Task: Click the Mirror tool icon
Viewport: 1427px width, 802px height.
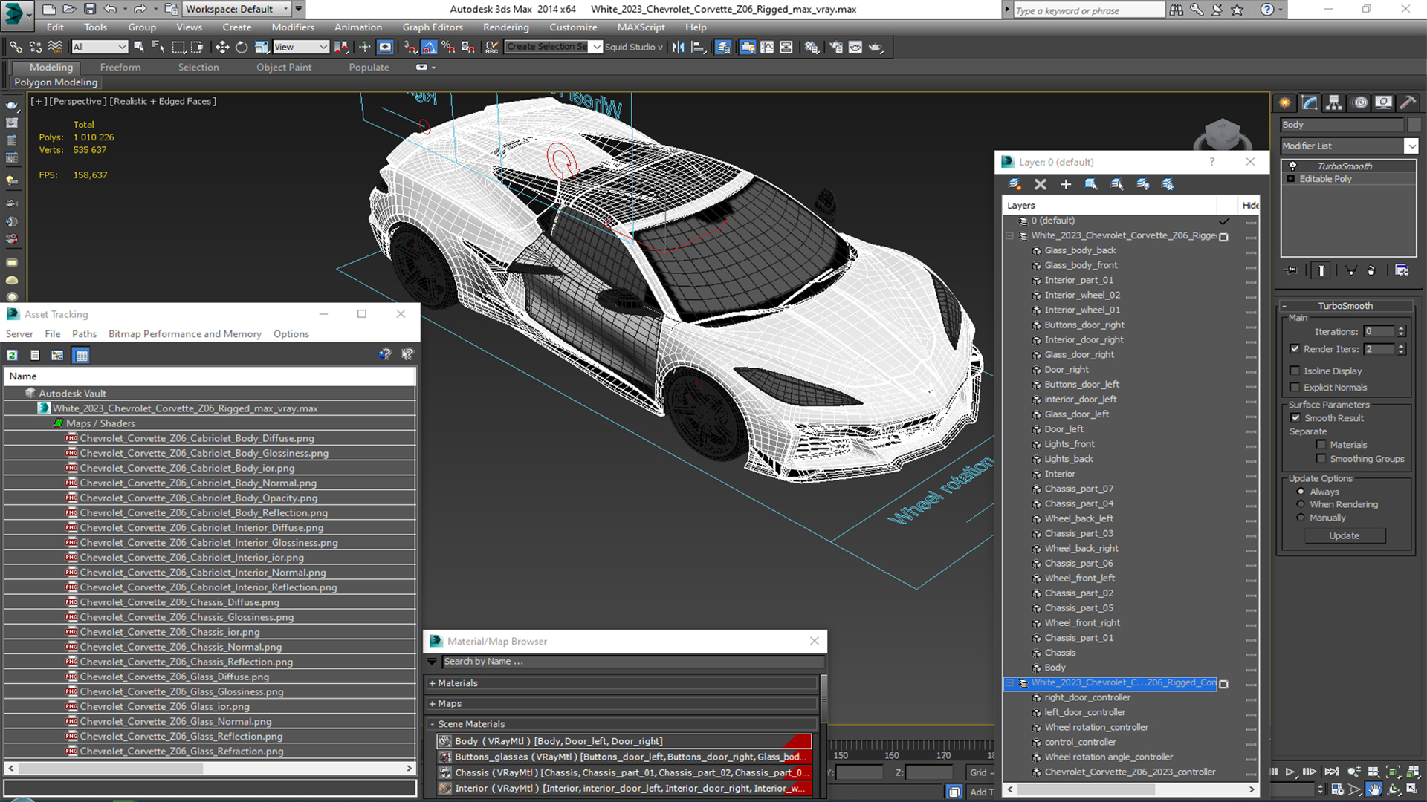Action: (678, 47)
